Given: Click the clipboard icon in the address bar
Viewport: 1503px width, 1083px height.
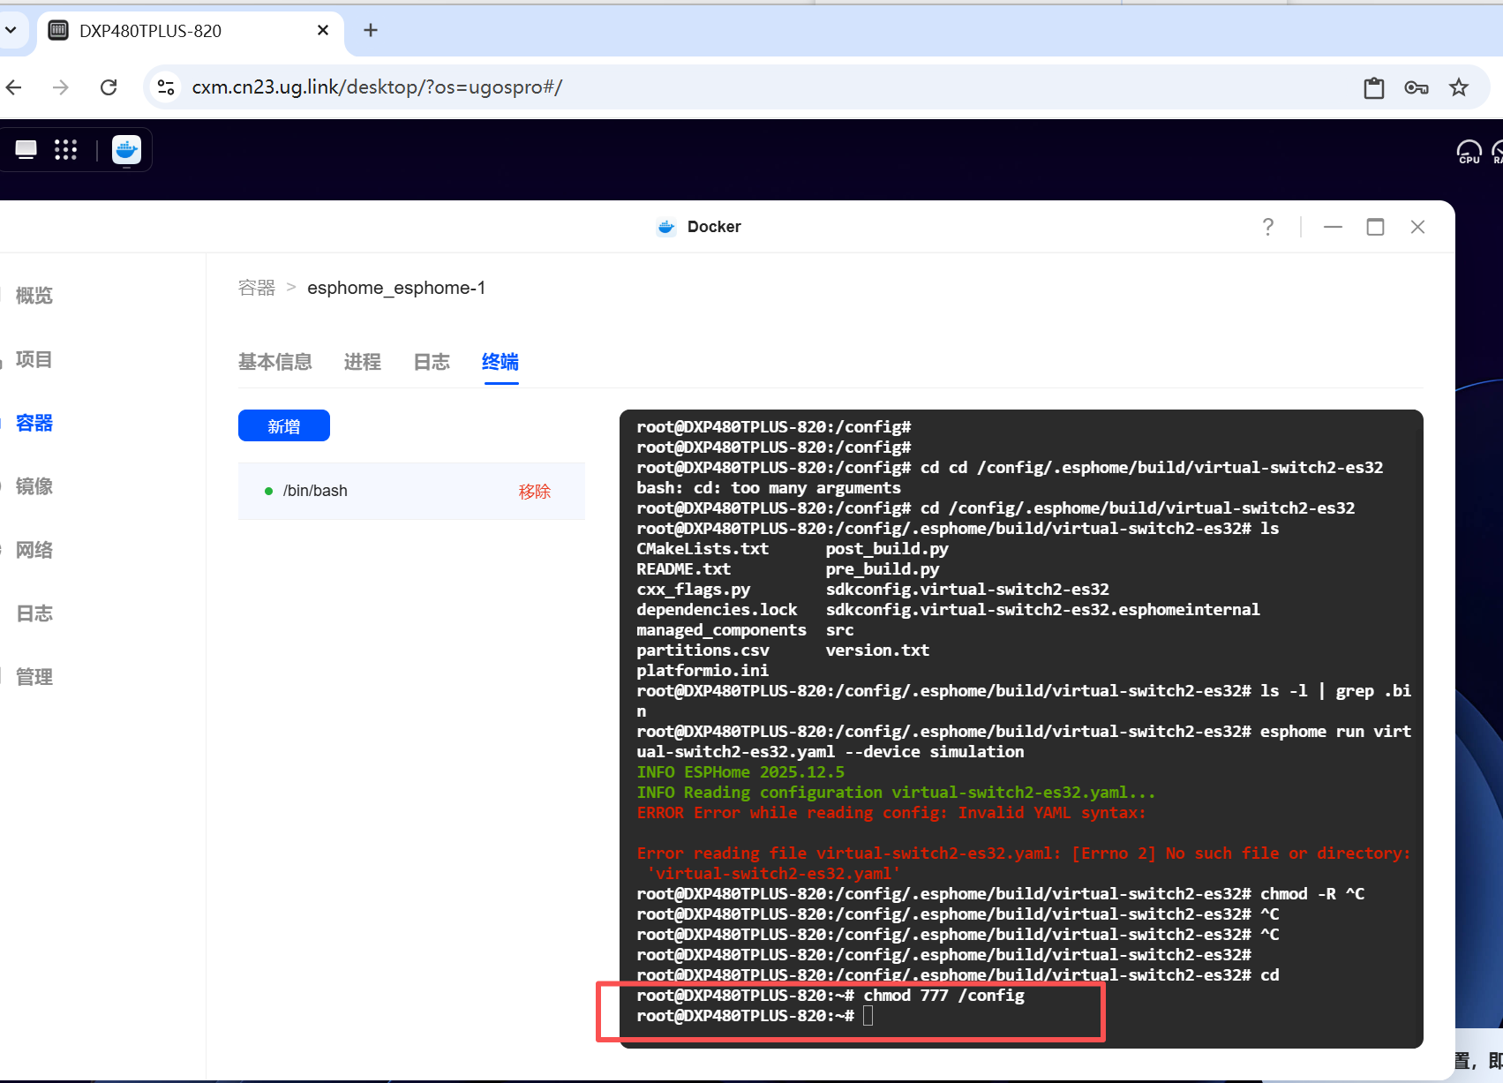Looking at the screenshot, I should click(x=1374, y=87).
